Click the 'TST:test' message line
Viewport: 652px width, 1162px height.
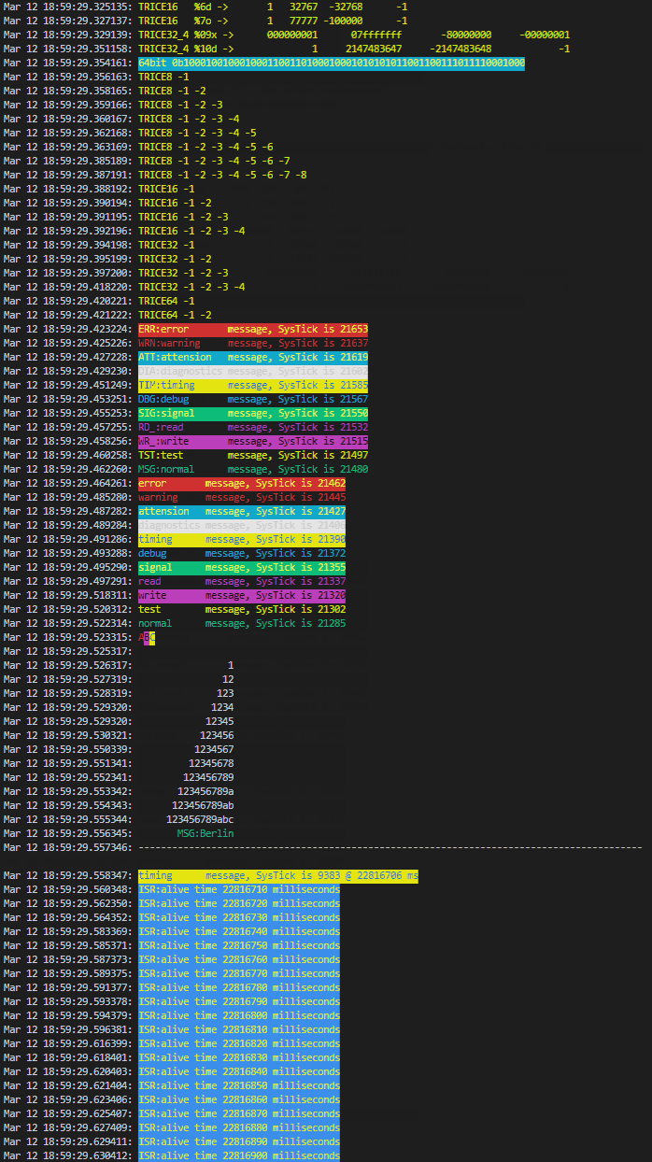253,455
